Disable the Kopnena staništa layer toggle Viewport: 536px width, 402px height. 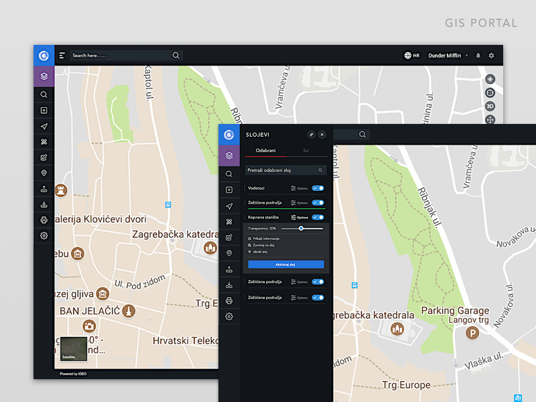coord(318,216)
